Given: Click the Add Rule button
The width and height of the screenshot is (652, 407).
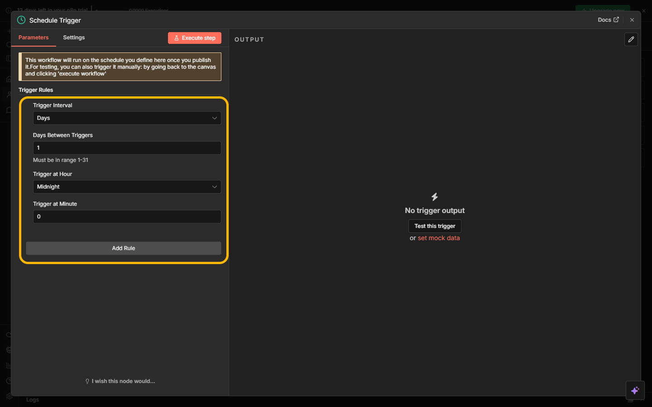Looking at the screenshot, I should click(123, 248).
